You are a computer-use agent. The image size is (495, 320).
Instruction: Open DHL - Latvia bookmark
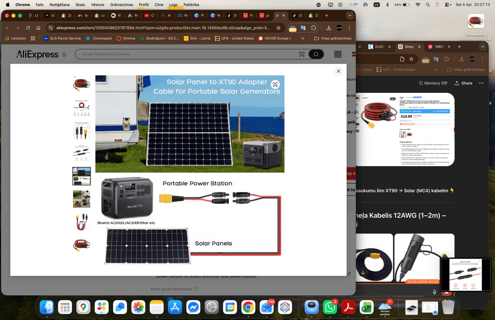pyautogui.click(x=197, y=38)
